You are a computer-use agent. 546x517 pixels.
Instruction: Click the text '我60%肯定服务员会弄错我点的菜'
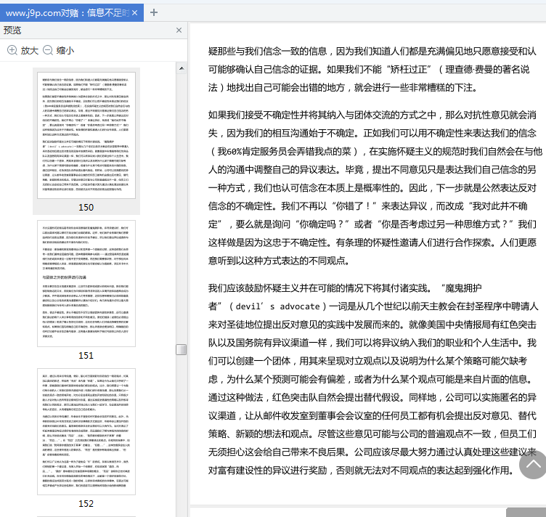point(284,152)
